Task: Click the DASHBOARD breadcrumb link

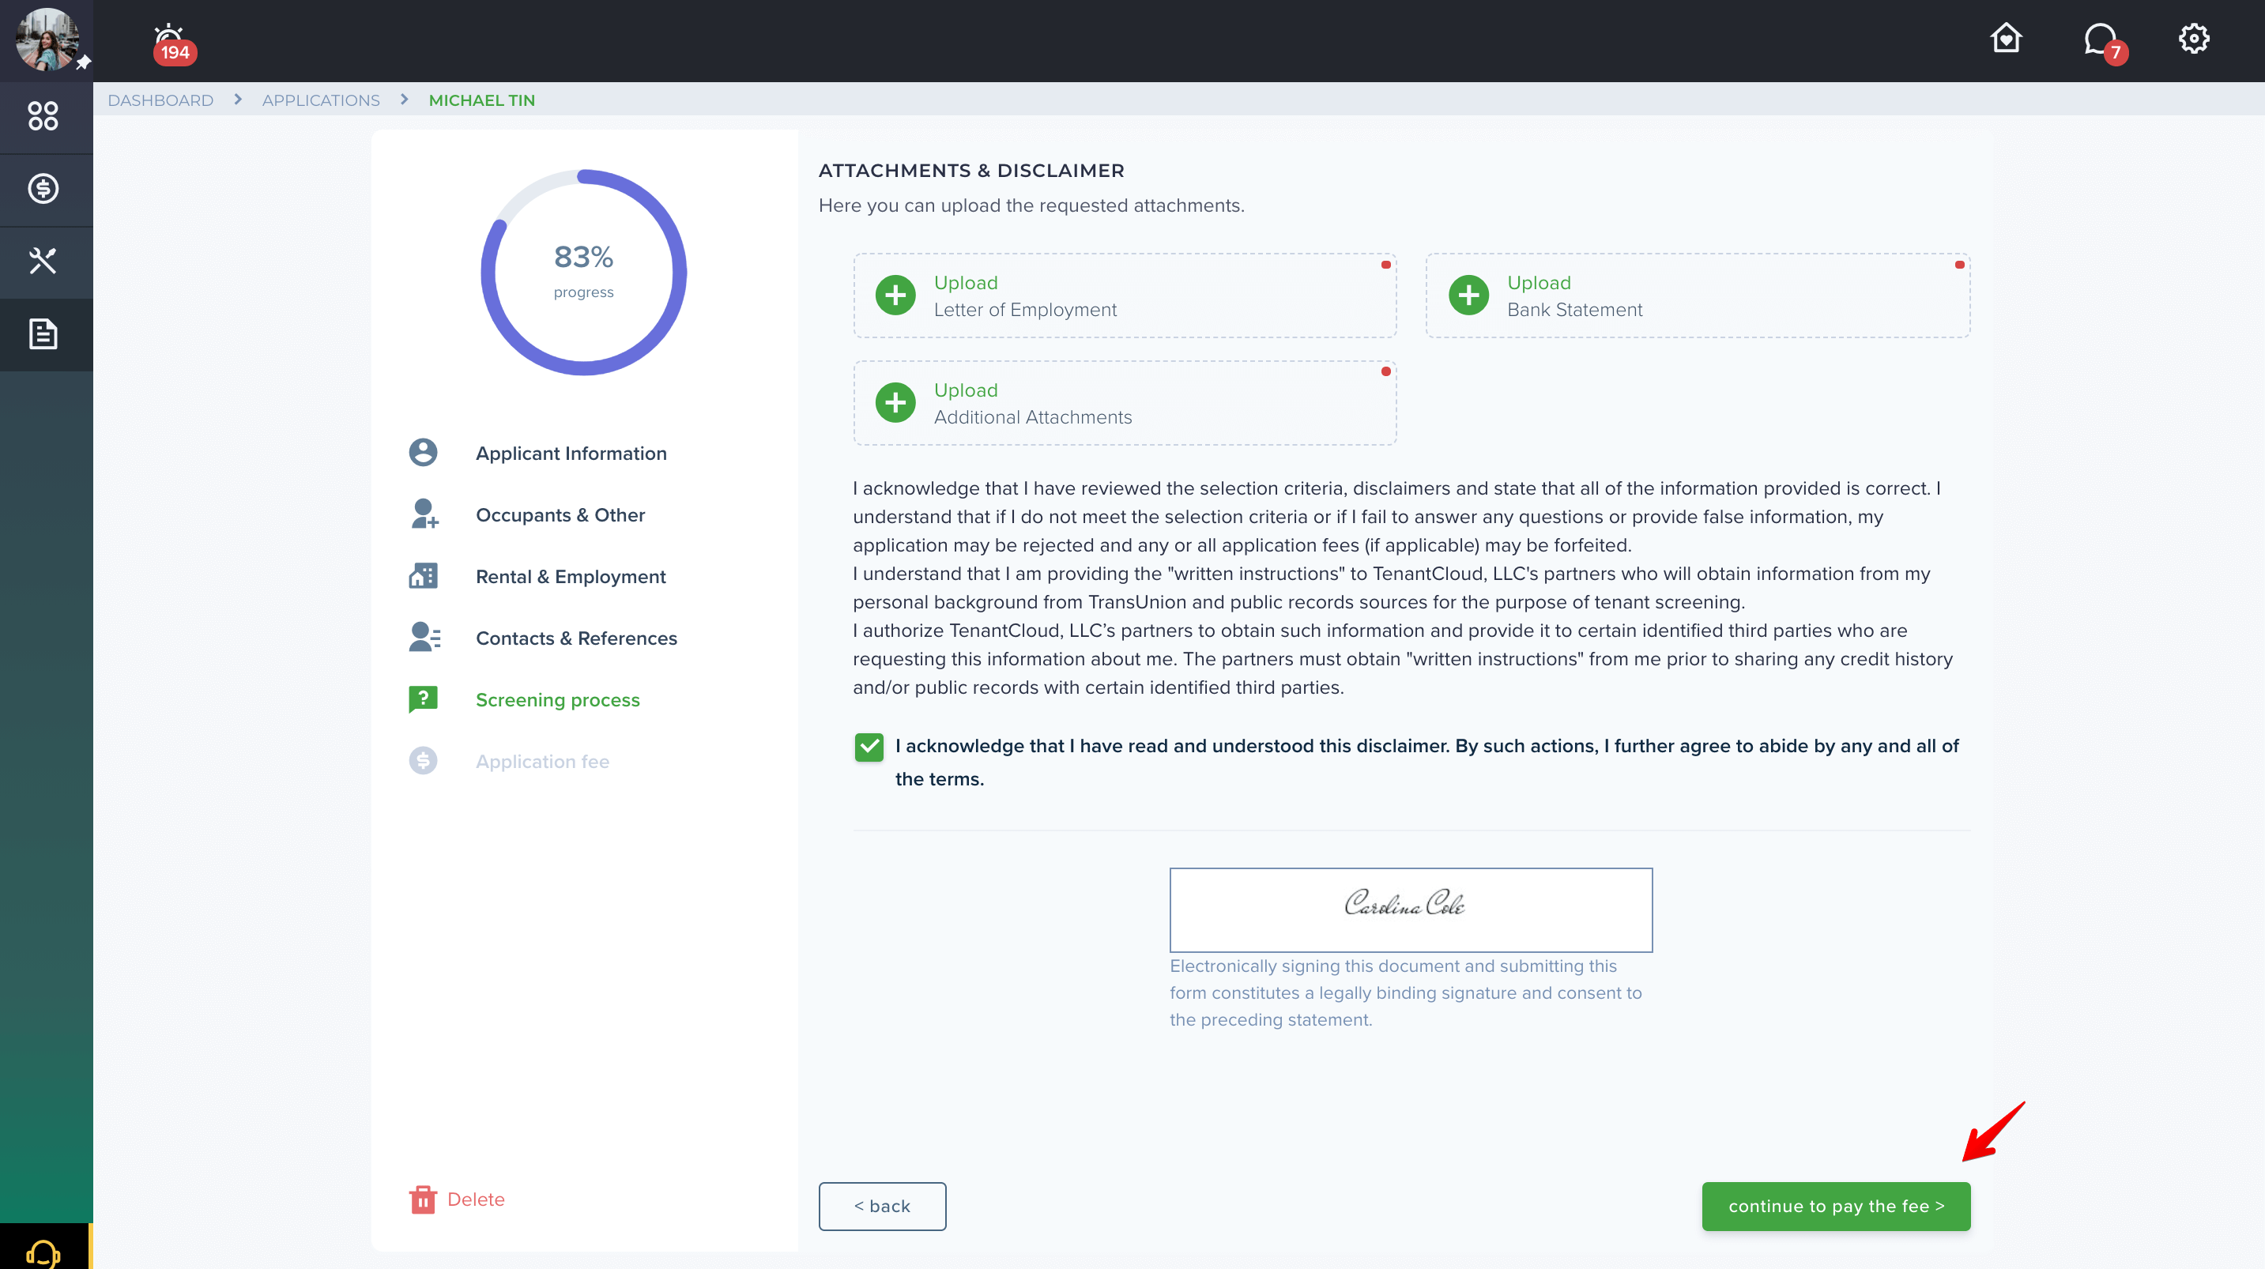Action: 160,100
